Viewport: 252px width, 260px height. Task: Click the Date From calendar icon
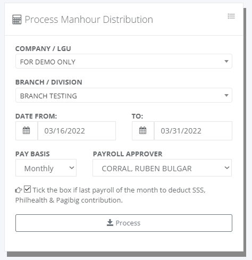tap(27, 131)
